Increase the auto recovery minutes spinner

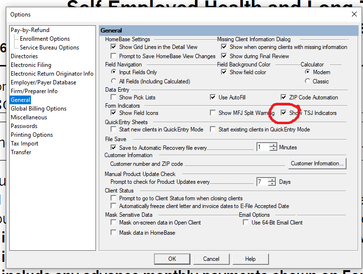coord(273,145)
